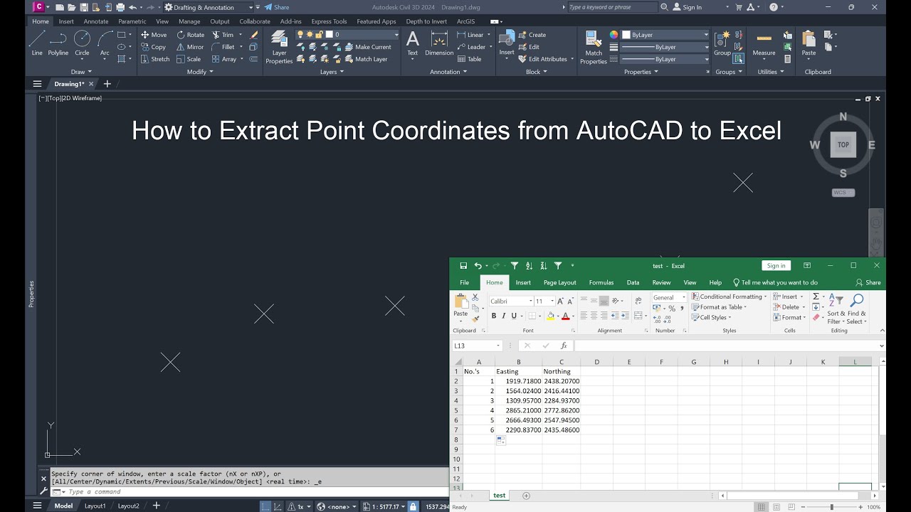Viewport: 911px width, 512px height.
Task: Click the AutoCAD Plot printer icon
Action: [120, 7]
